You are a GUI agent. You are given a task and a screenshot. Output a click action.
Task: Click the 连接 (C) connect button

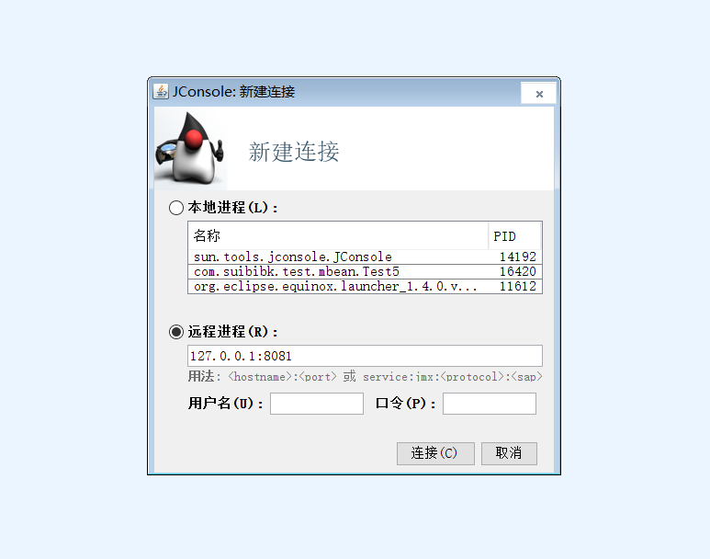pyautogui.click(x=435, y=453)
